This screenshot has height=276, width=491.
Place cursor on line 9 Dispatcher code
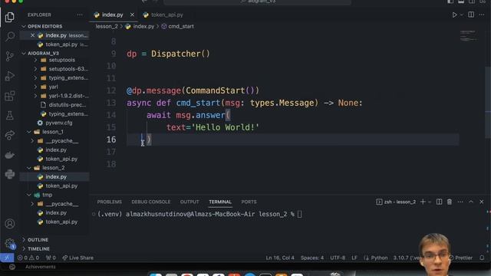pyautogui.click(x=169, y=54)
